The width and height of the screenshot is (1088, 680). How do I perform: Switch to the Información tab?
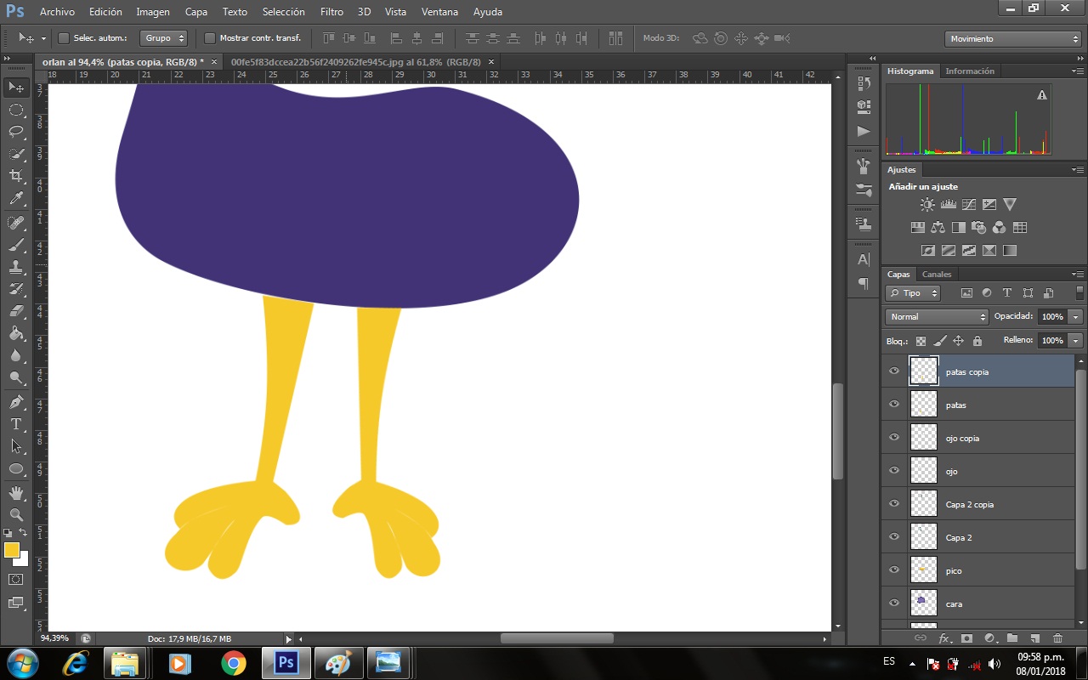click(x=970, y=71)
